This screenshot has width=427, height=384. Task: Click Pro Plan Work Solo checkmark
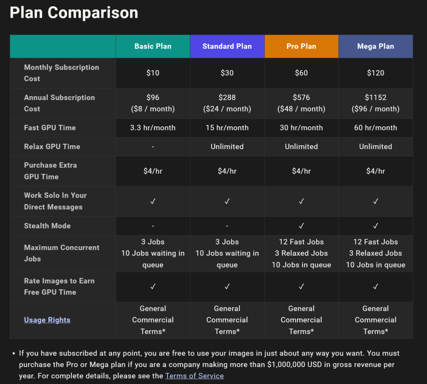[301, 201]
